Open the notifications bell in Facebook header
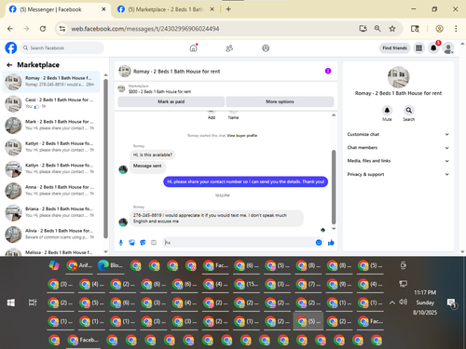 (433, 48)
